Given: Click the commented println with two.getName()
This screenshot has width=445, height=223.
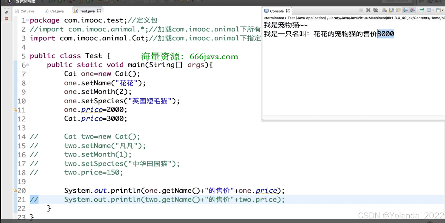Looking at the screenshot, I should [x=174, y=200].
